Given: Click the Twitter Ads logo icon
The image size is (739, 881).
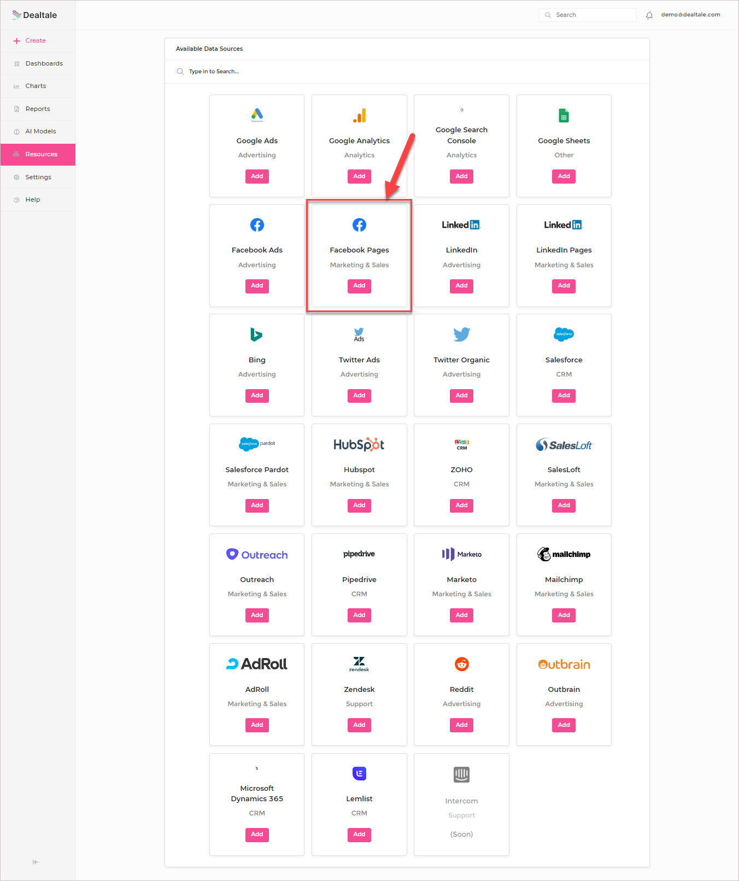Looking at the screenshot, I should coord(359,334).
